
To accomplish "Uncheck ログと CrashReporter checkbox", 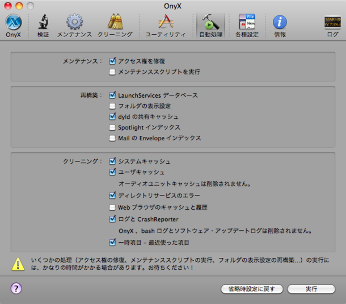I will point(112,219).
